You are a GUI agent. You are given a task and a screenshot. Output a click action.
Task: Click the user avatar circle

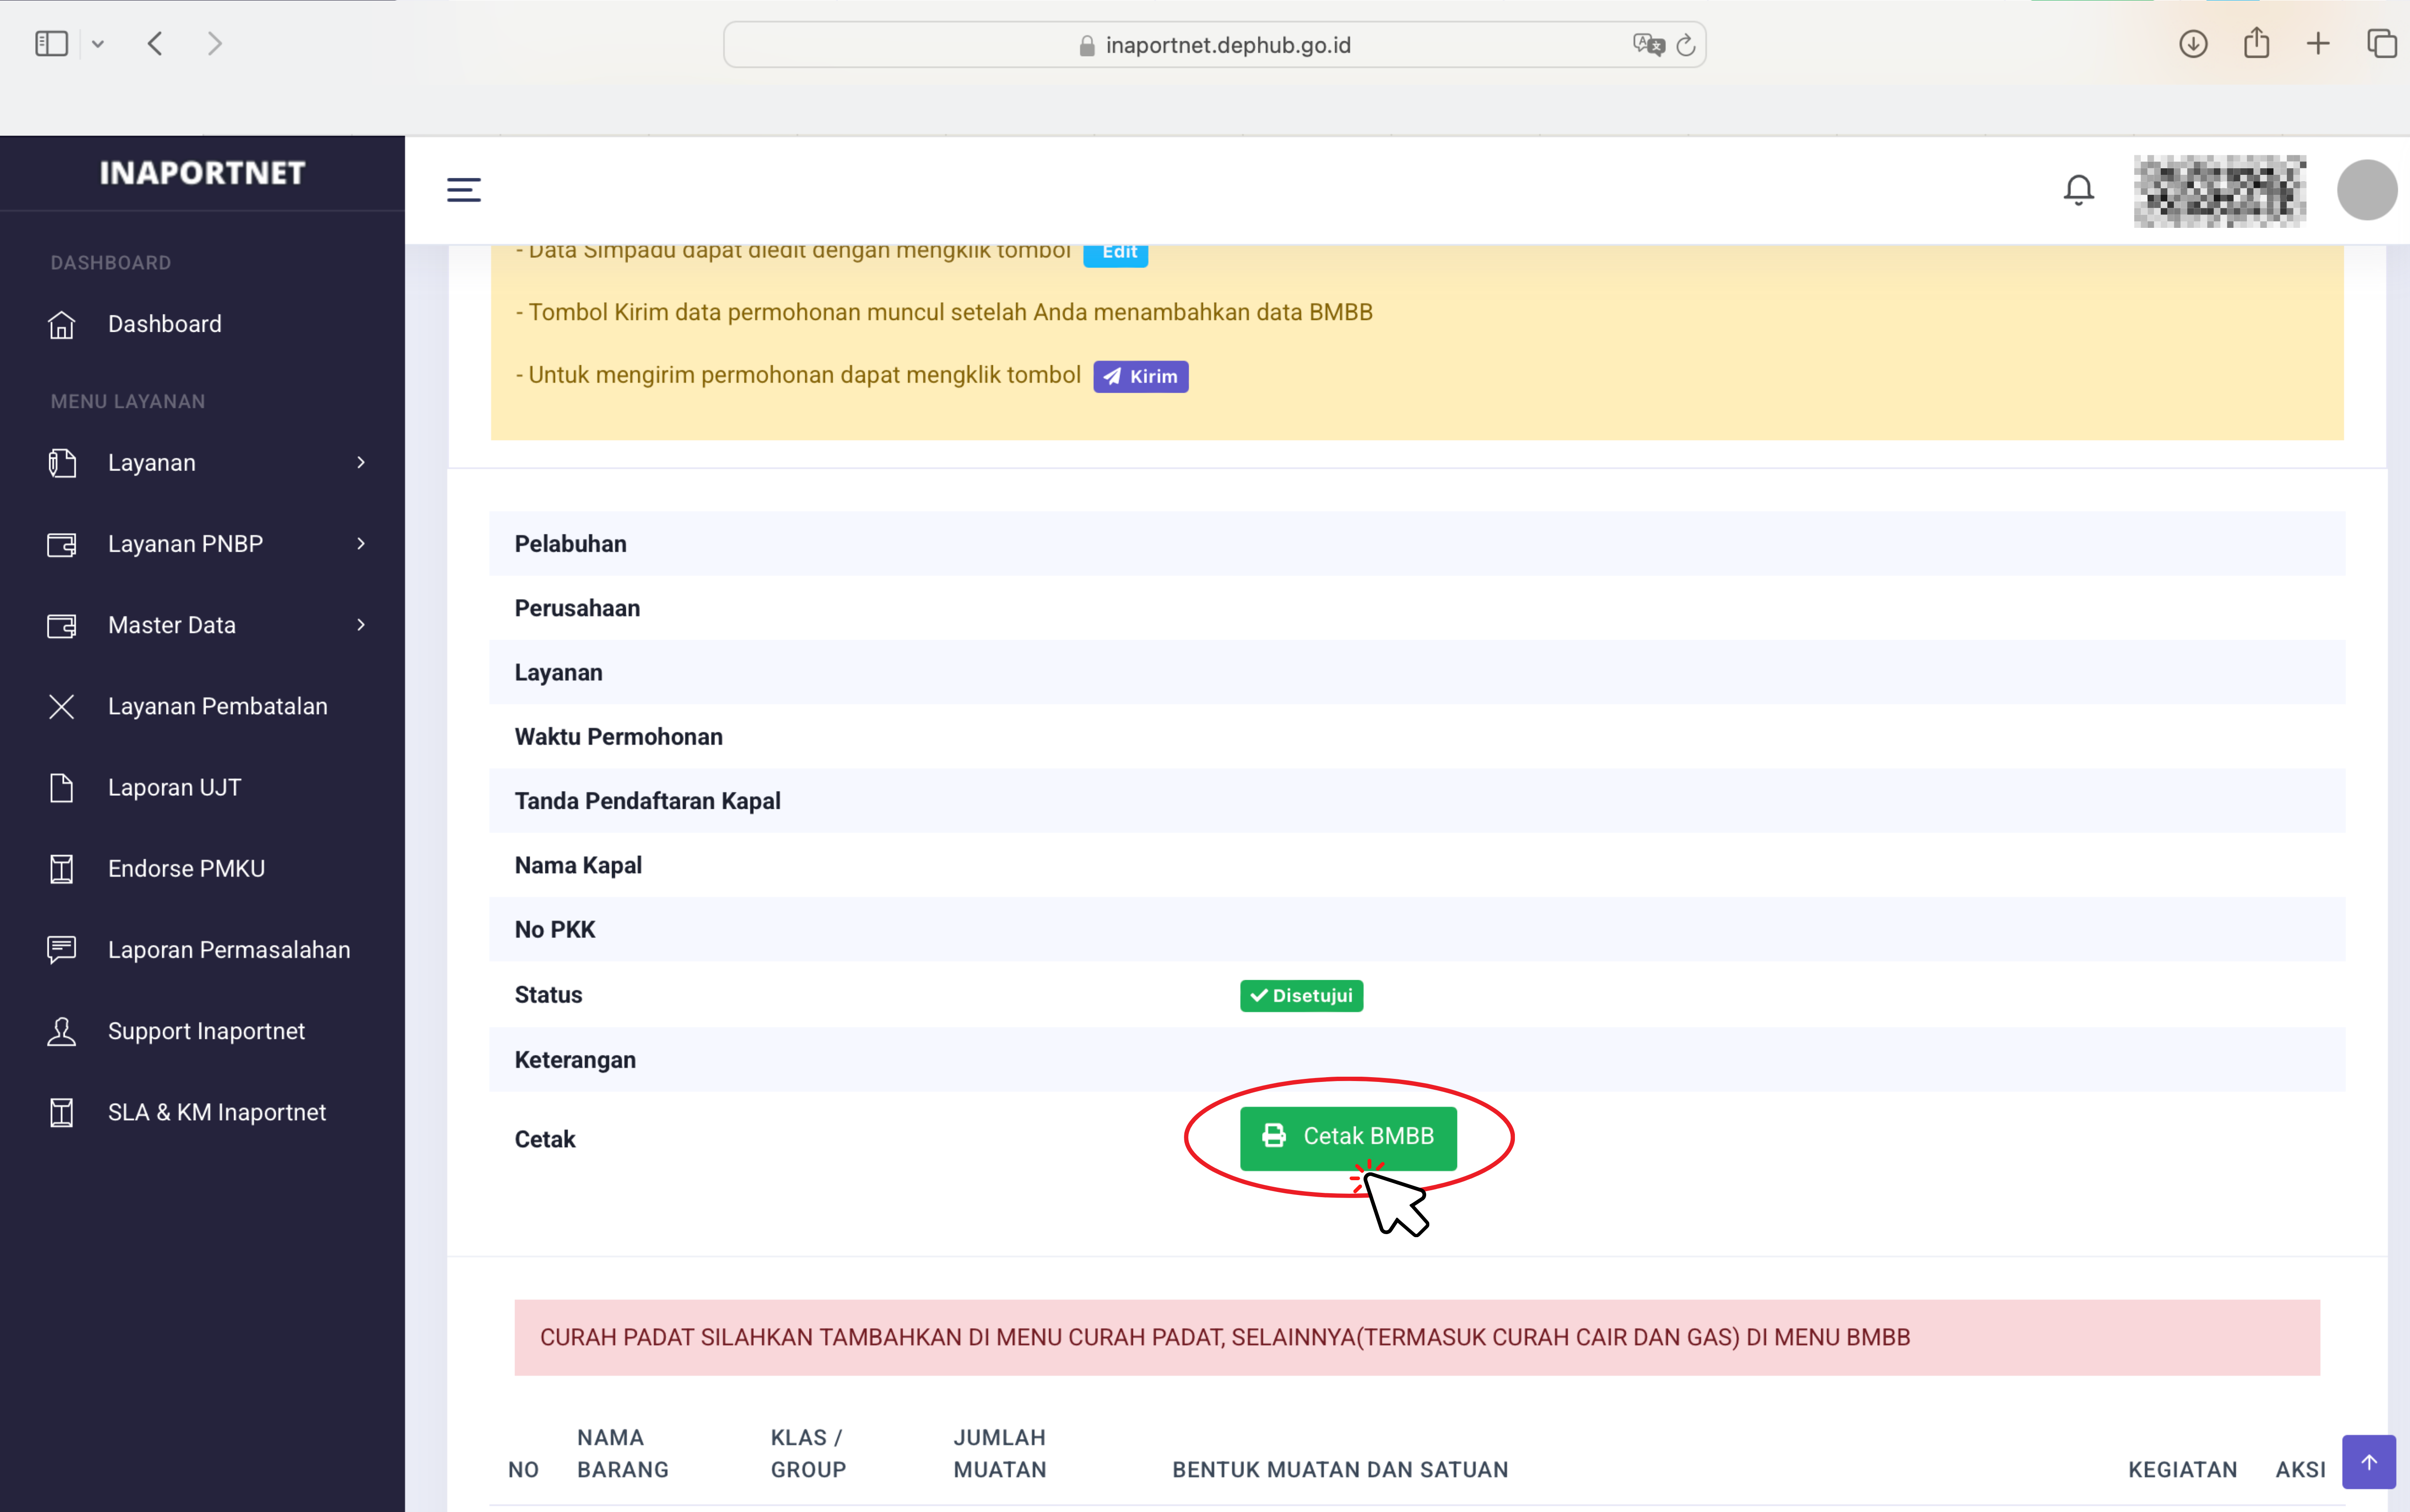[2365, 189]
